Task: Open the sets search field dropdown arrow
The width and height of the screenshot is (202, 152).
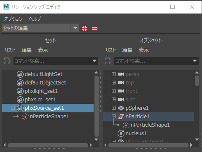Action: [94, 61]
